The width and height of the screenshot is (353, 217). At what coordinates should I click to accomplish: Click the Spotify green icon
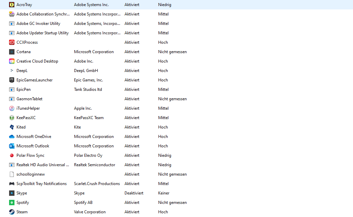tap(12, 203)
